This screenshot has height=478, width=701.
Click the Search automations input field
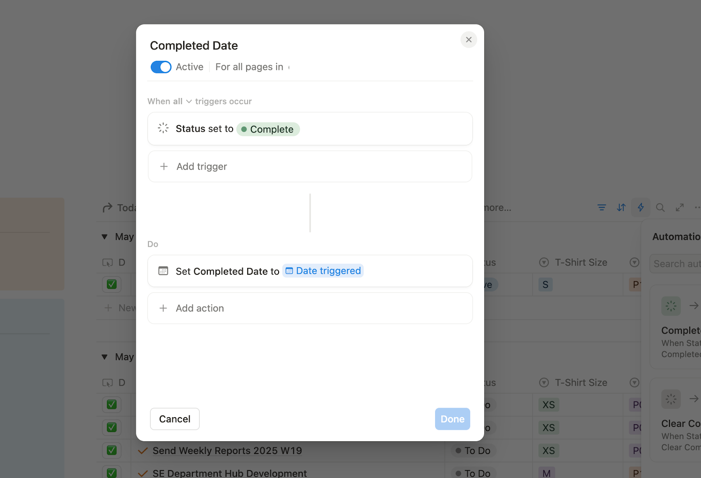676,264
